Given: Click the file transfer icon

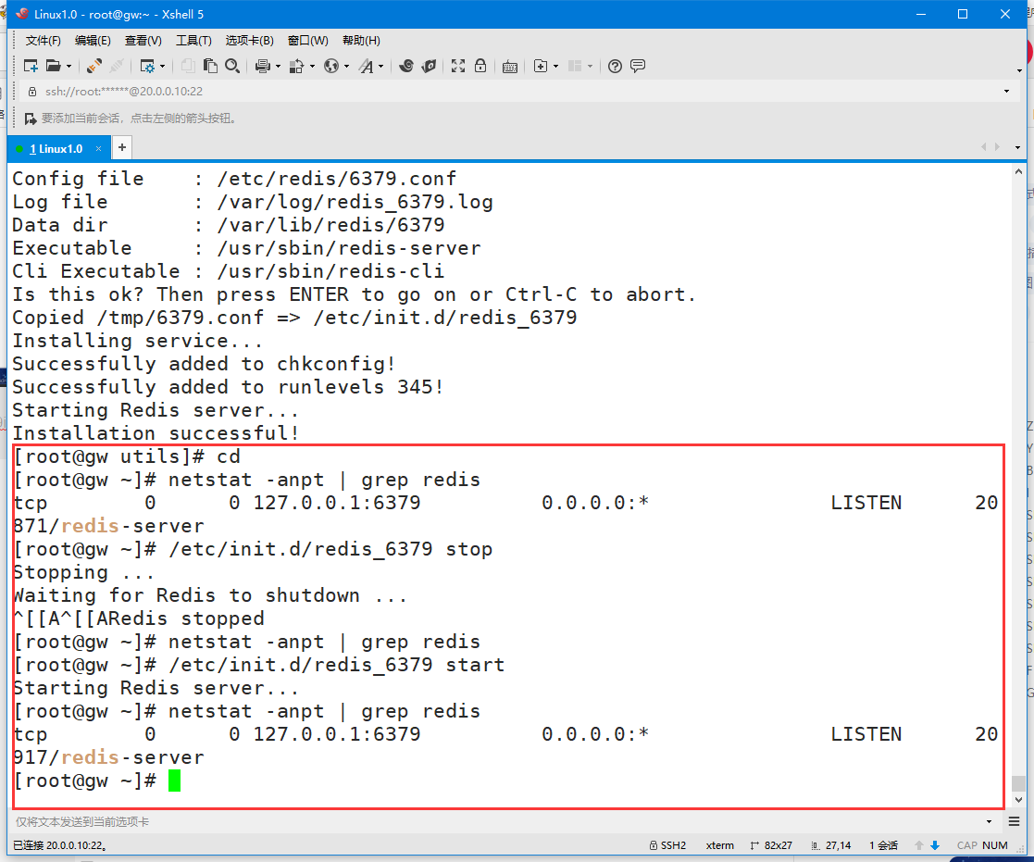Looking at the screenshot, I should pos(297,66).
